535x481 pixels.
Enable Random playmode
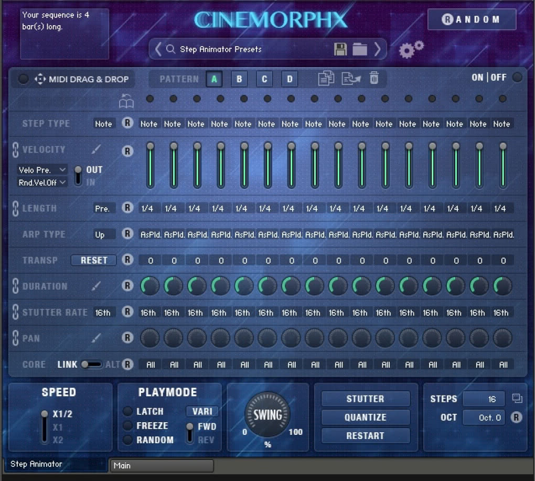pos(127,440)
